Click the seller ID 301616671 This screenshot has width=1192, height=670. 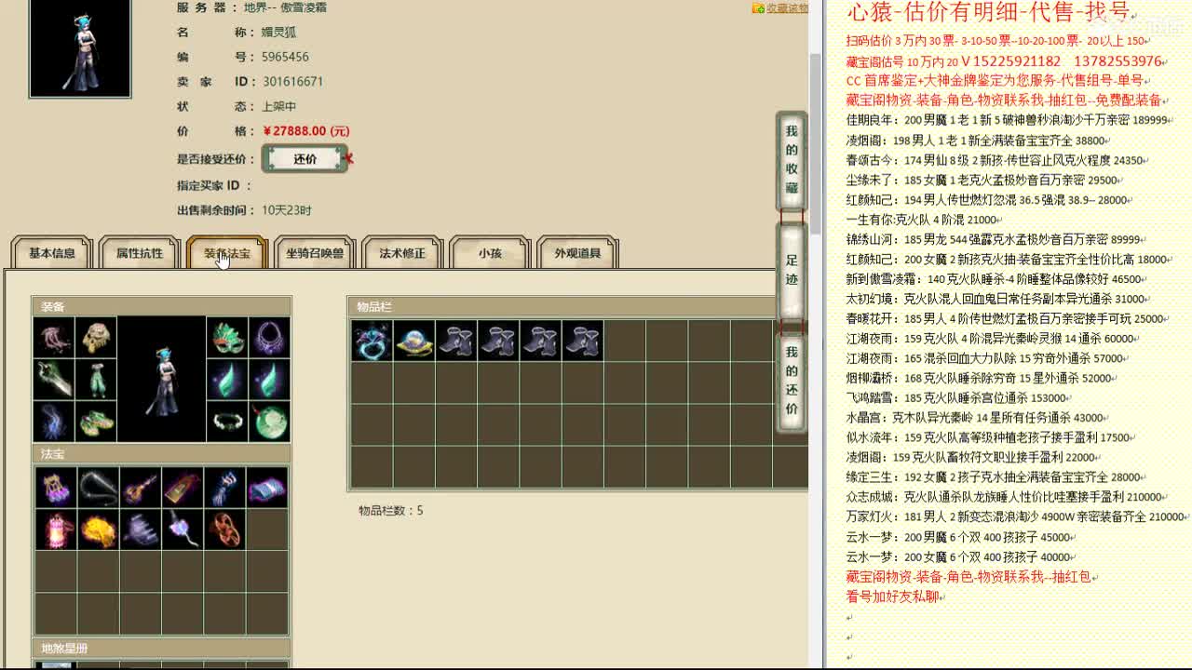coord(292,82)
